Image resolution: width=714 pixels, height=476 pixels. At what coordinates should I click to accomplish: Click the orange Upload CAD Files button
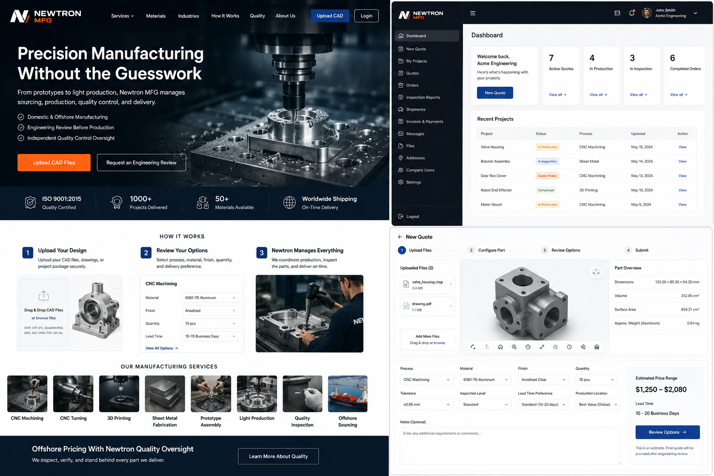(54, 163)
